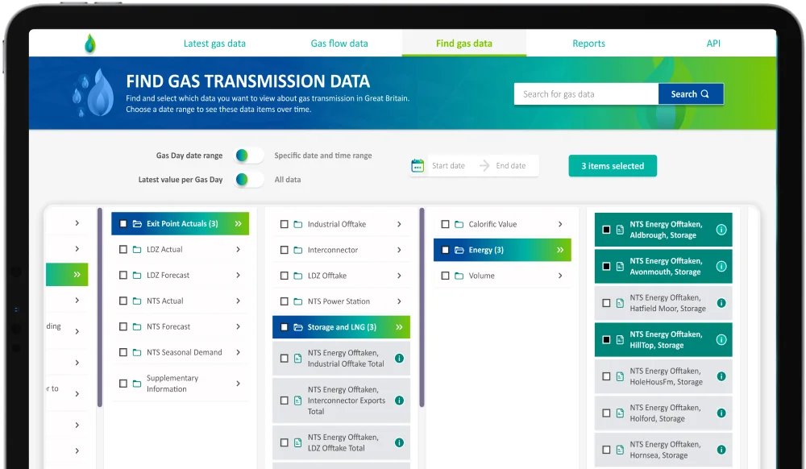Toggle the Latest value per Gas Day switch
Image resolution: width=806 pixels, height=469 pixels.
point(249,179)
